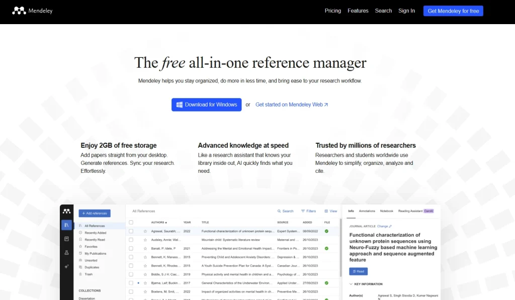Switch to the Annotations tab
The height and width of the screenshot is (300, 515).
[367, 211]
